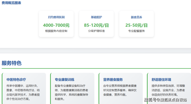The width and height of the screenshot is (191, 104).
Task: Select the 专业配餐服务 caption
Action: 137,31
